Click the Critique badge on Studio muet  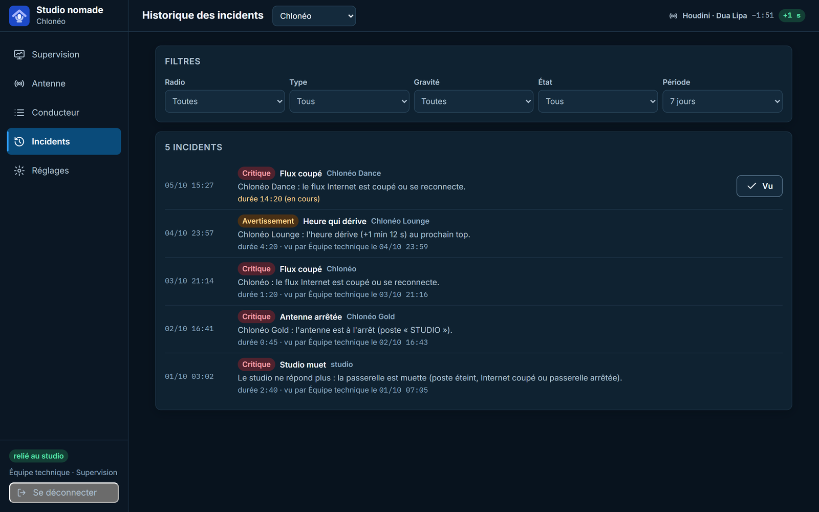point(256,365)
